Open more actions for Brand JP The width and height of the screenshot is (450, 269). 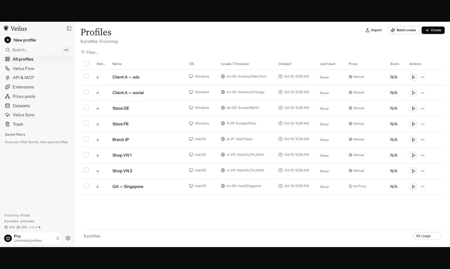(x=422, y=140)
